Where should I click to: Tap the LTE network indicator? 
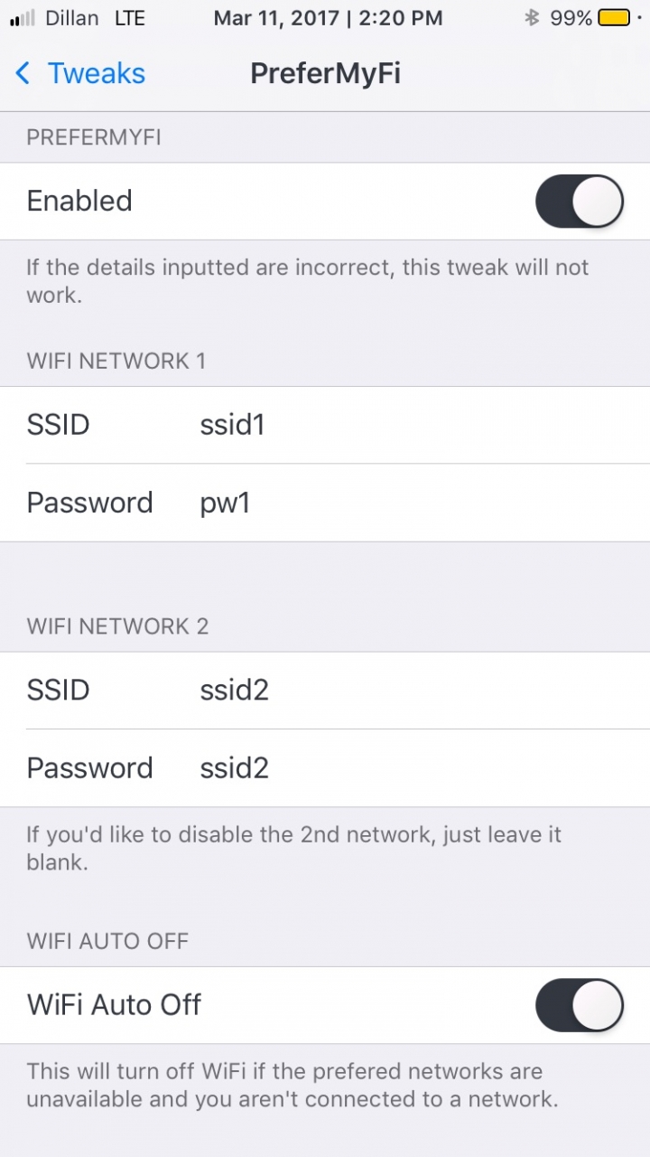point(130,18)
